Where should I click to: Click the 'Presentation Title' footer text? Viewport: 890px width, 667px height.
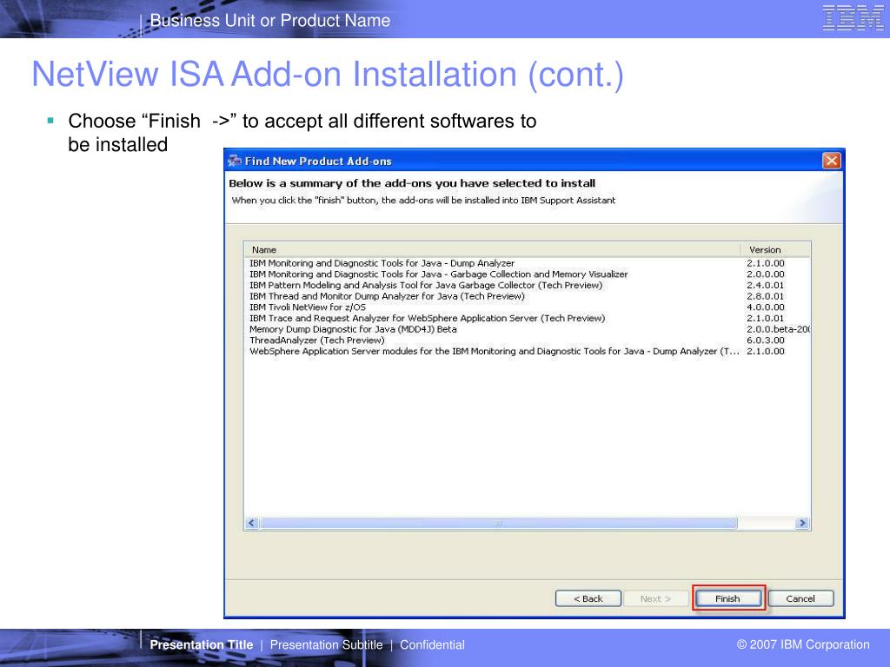coord(202,645)
